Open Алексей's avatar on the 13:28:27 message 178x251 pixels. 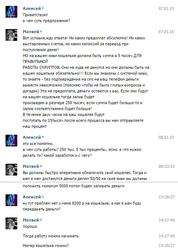11,200
